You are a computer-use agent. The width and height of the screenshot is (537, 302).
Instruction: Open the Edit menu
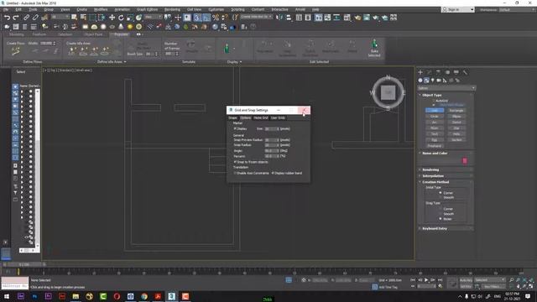coord(18,9)
